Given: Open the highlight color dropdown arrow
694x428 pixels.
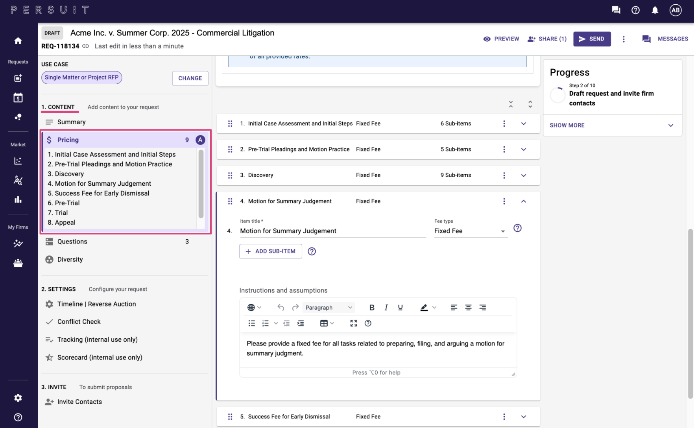Looking at the screenshot, I should click(434, 307).
